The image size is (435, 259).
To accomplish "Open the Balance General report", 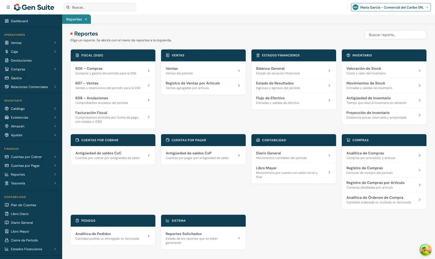I will pos(294,71).
